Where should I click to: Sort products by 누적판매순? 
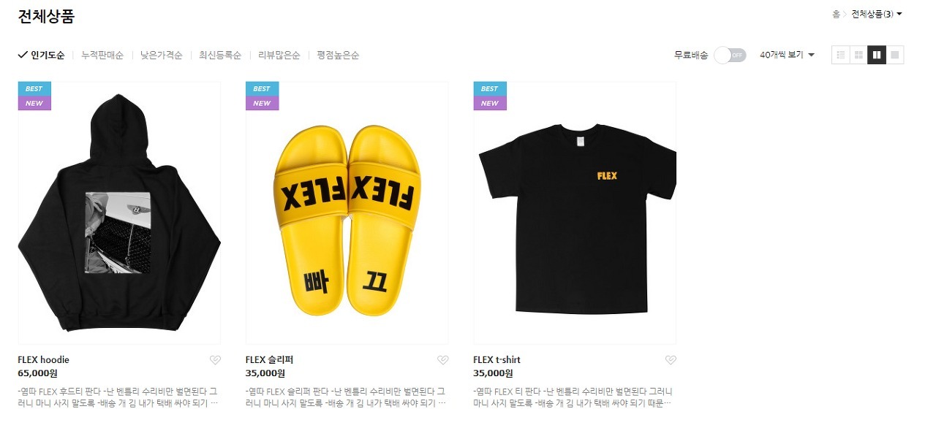pos(102,55)
